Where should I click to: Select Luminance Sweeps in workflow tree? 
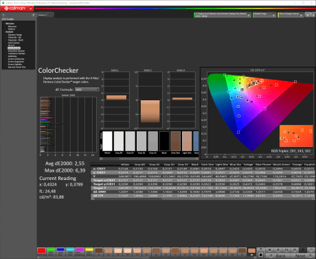point(16,54)
